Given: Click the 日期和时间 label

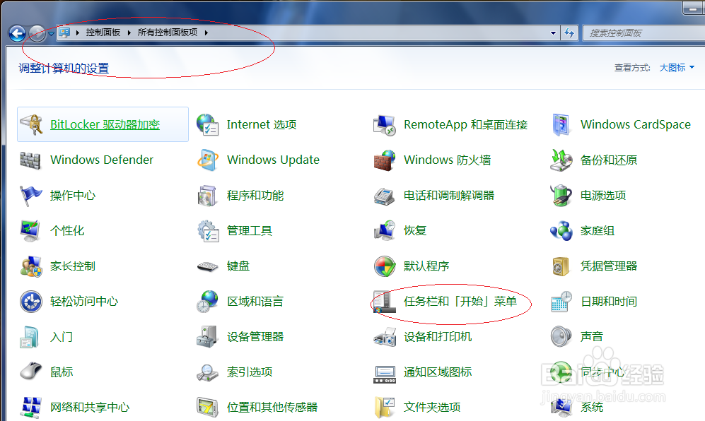Looking at the screenshot, I should (x=609, y=302).
